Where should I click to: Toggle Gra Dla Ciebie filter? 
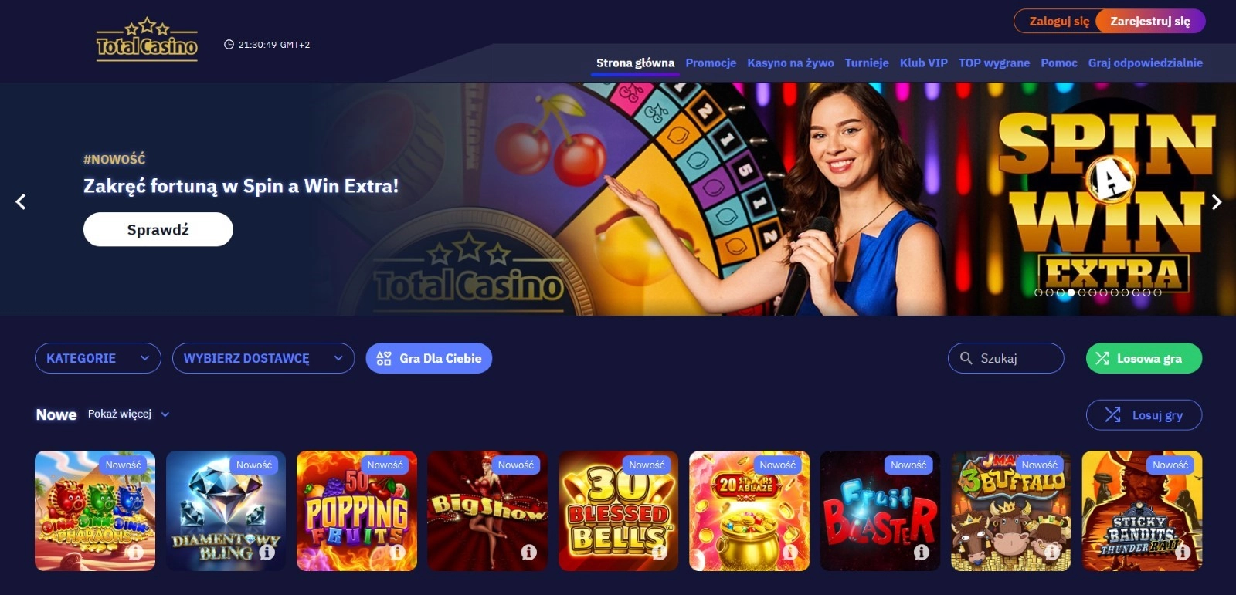tap(429, 358)
